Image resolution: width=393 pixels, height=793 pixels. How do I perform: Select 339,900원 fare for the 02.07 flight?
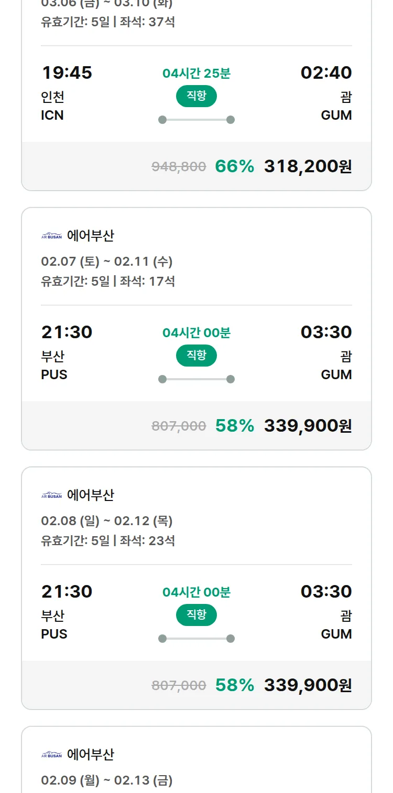pos(308,426)
